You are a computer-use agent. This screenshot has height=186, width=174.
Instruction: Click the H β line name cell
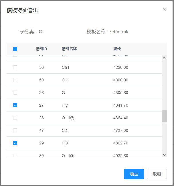pos(65,143)
